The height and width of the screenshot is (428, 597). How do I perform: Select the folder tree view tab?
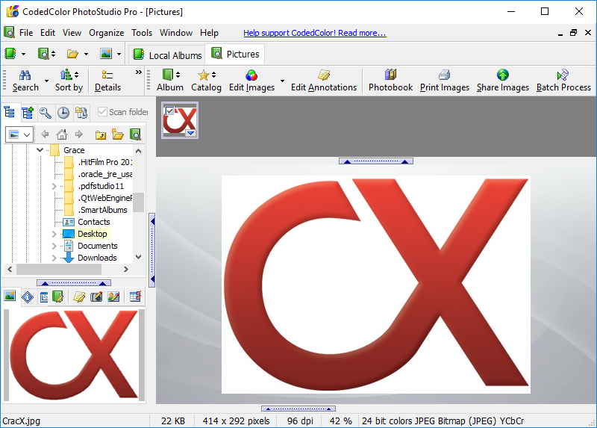[x=10, y=113]
